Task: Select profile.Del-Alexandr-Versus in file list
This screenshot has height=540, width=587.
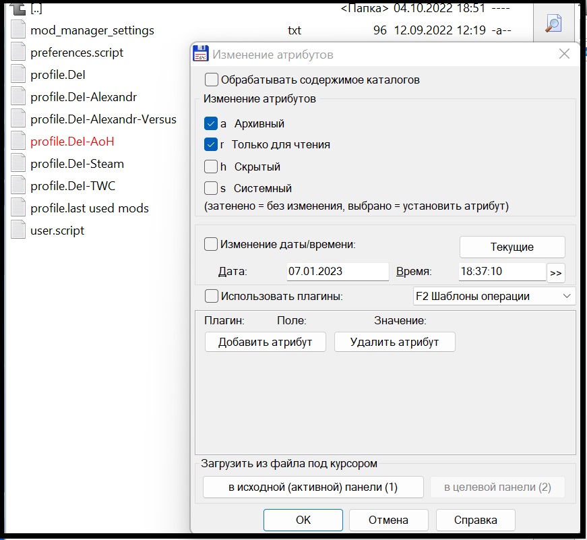Action: [x=103, y=119]
